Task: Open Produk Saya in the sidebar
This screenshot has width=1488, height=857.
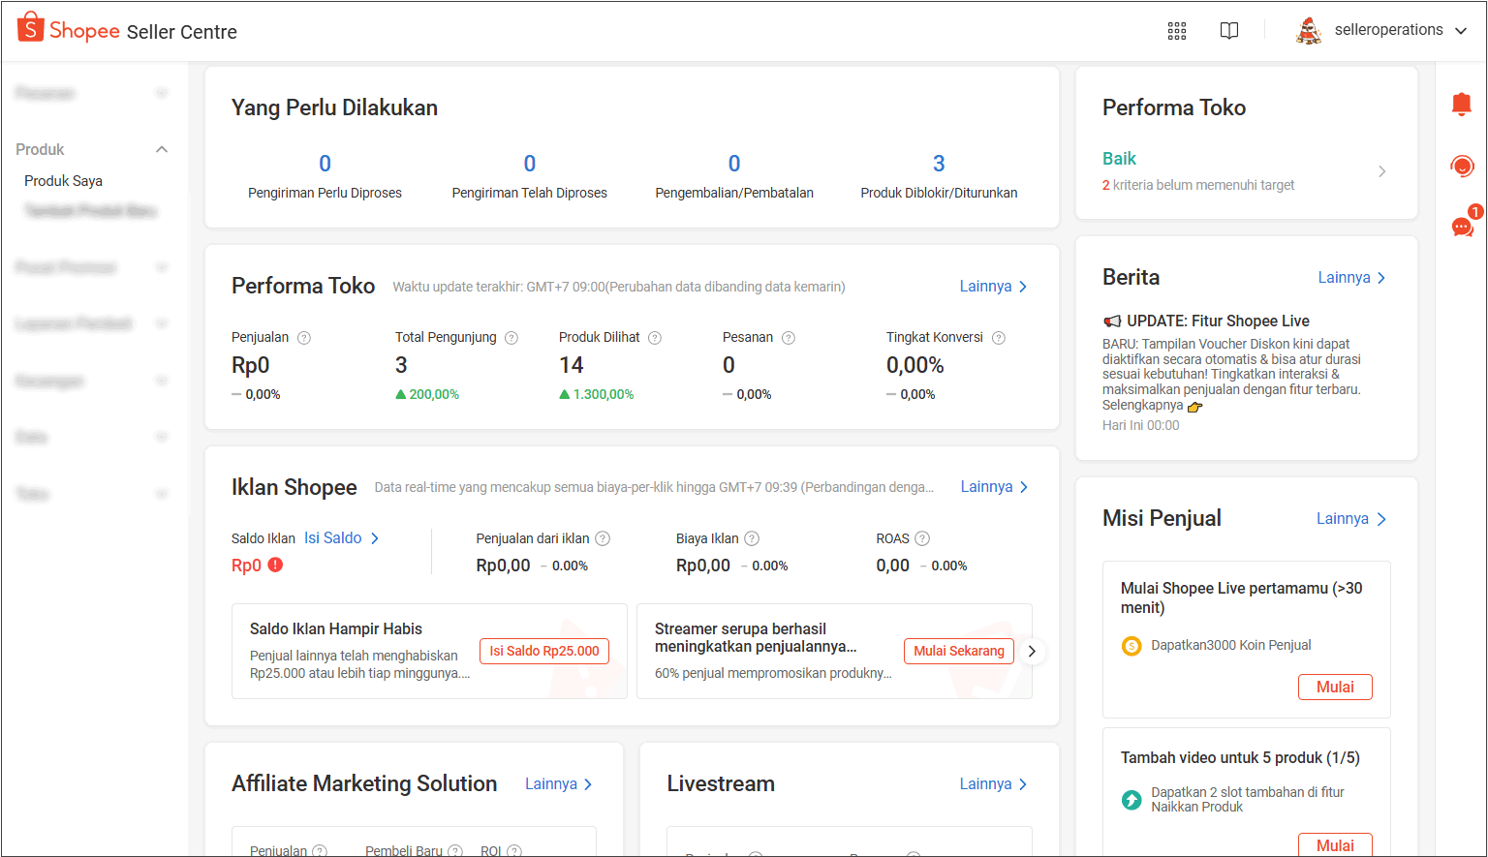Action: tap(63, 181)
